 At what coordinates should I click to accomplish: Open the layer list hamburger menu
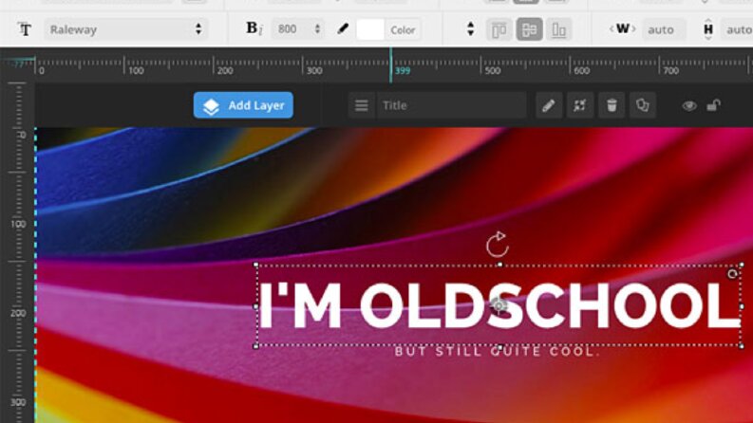point(362,105)
